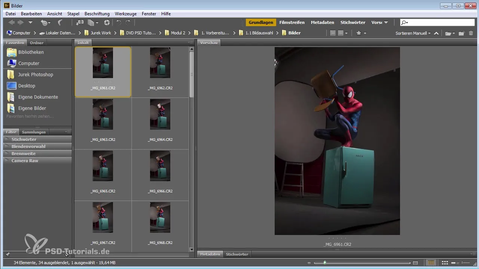The width and height of the screenshot is (479, 269).
Task: Click the file name _MG_6965.CR2
Action: (x=103, y=191)
